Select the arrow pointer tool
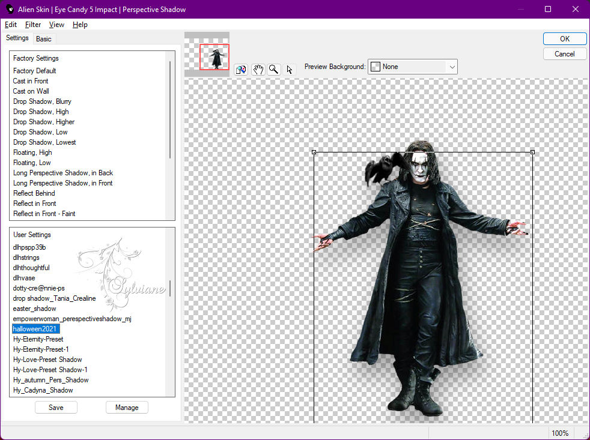 290,70
